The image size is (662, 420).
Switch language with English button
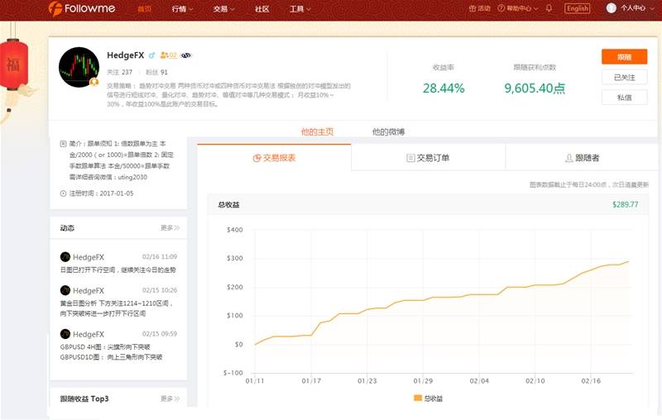(577, 8)
